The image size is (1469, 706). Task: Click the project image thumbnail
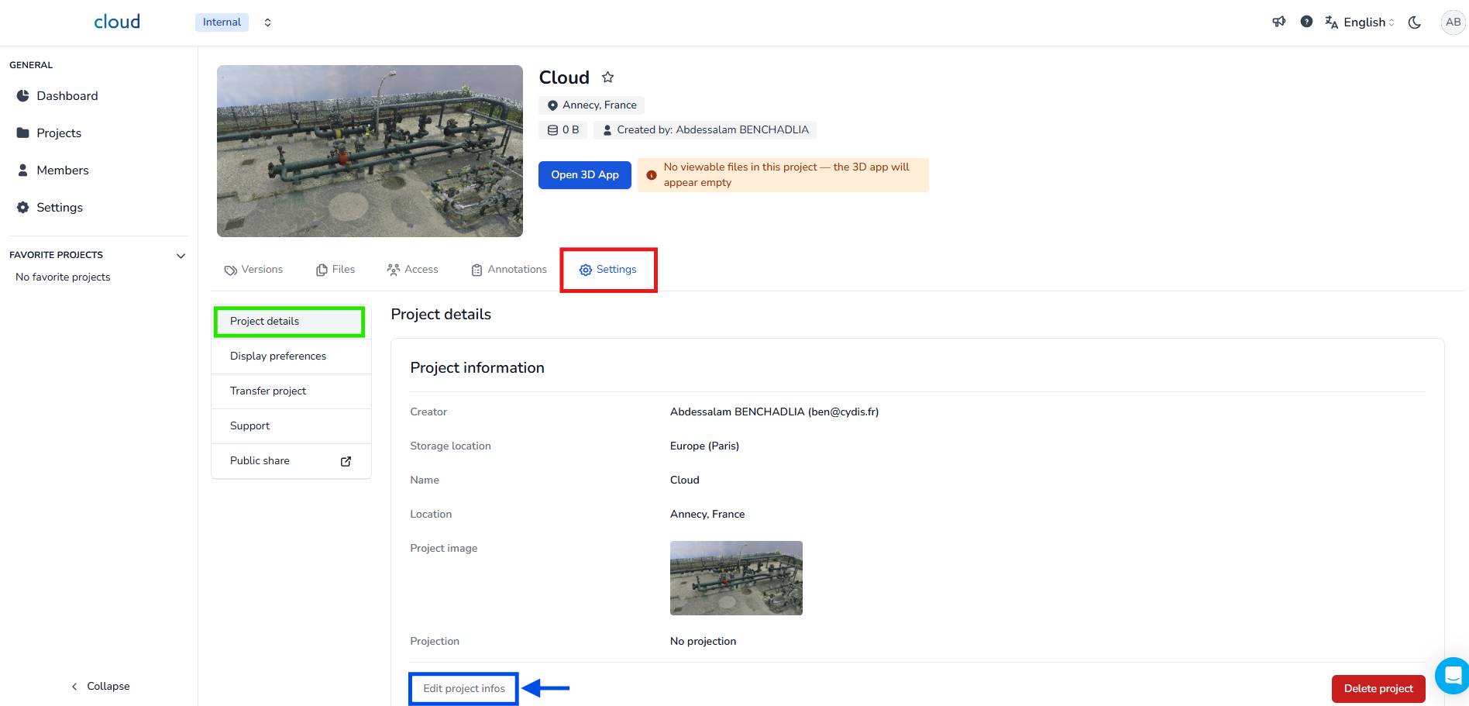point(735,578)
